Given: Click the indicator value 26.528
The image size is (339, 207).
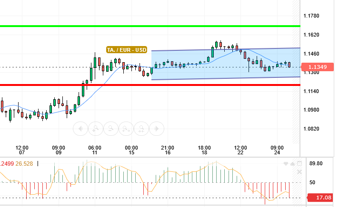Looking at the screenshot, I should (x=24, y=164).
